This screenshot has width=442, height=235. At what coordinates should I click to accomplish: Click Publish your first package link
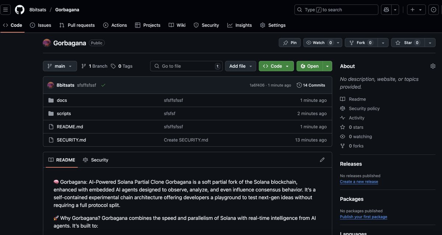point(364,217)
